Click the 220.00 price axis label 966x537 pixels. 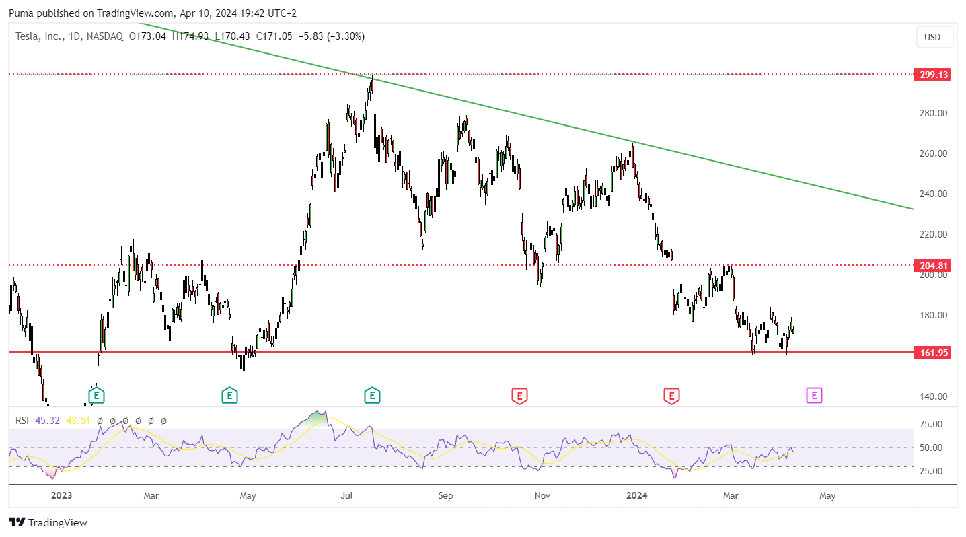934,234
